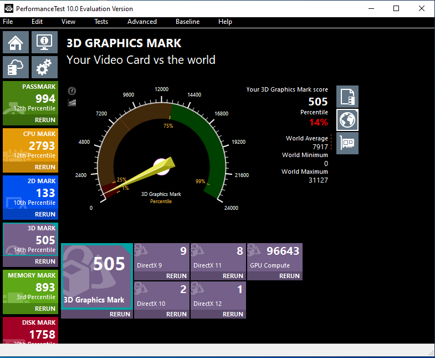
Task: Select the Memory Mark score tile
Action: 30,286
